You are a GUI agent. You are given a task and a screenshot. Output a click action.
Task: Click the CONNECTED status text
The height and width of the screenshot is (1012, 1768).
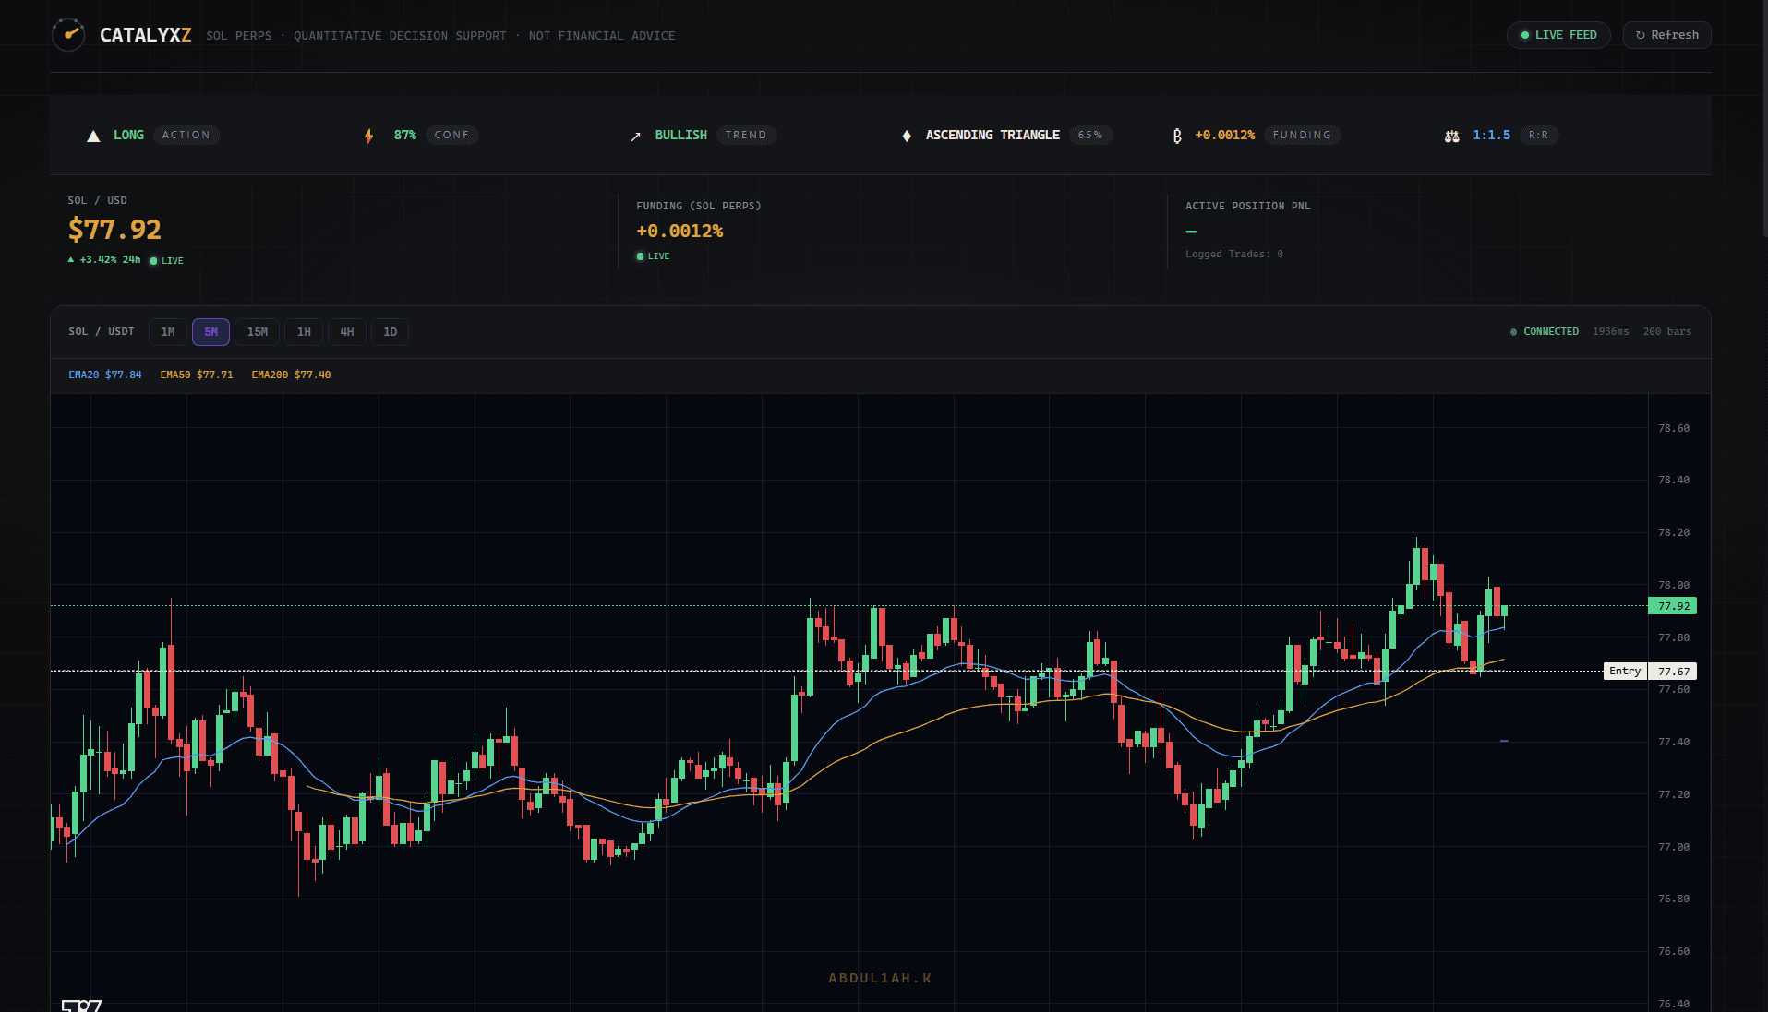(x=1551, y=332)
